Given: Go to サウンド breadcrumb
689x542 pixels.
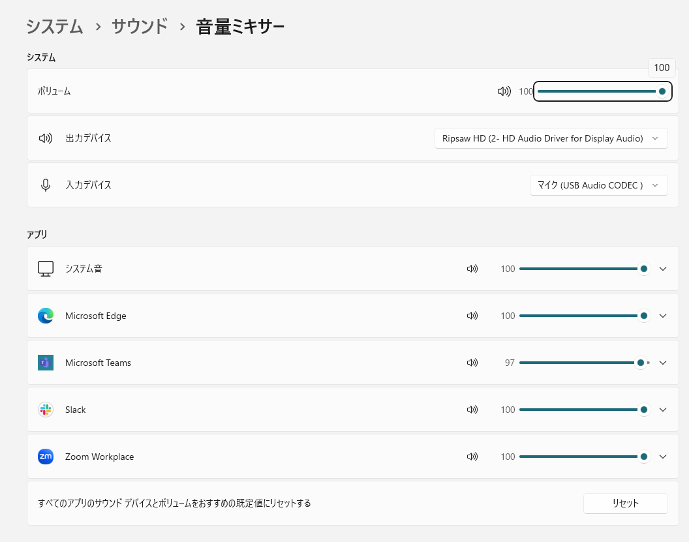Looking at the screenshot, I should [140, 27].
